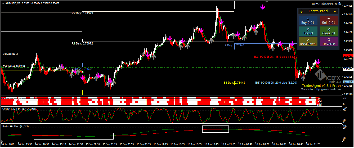Select the #90499596 sell 0.01 order label
354x148 pixels.
pyautogui.click(x=15, y=66)
